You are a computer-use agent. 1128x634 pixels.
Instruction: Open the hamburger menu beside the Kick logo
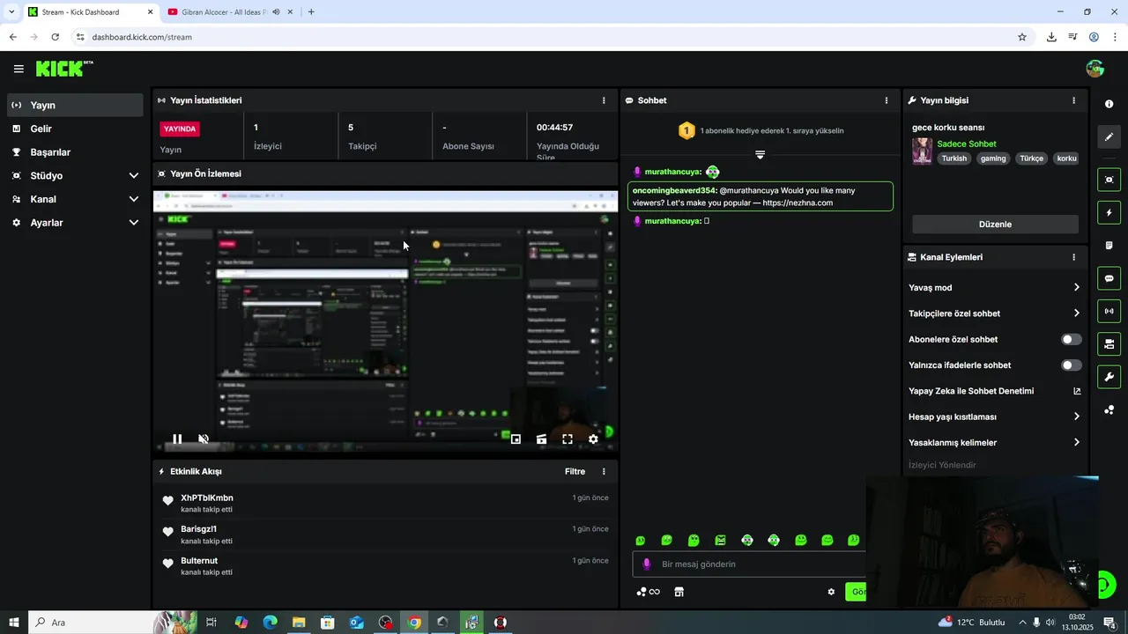(19, 69)
